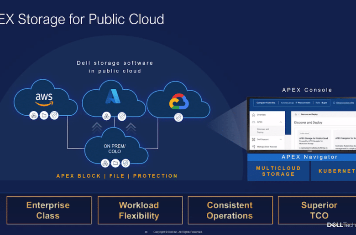Select the block storage icon under AWS

pyautogui.click(x=34, y=116)
